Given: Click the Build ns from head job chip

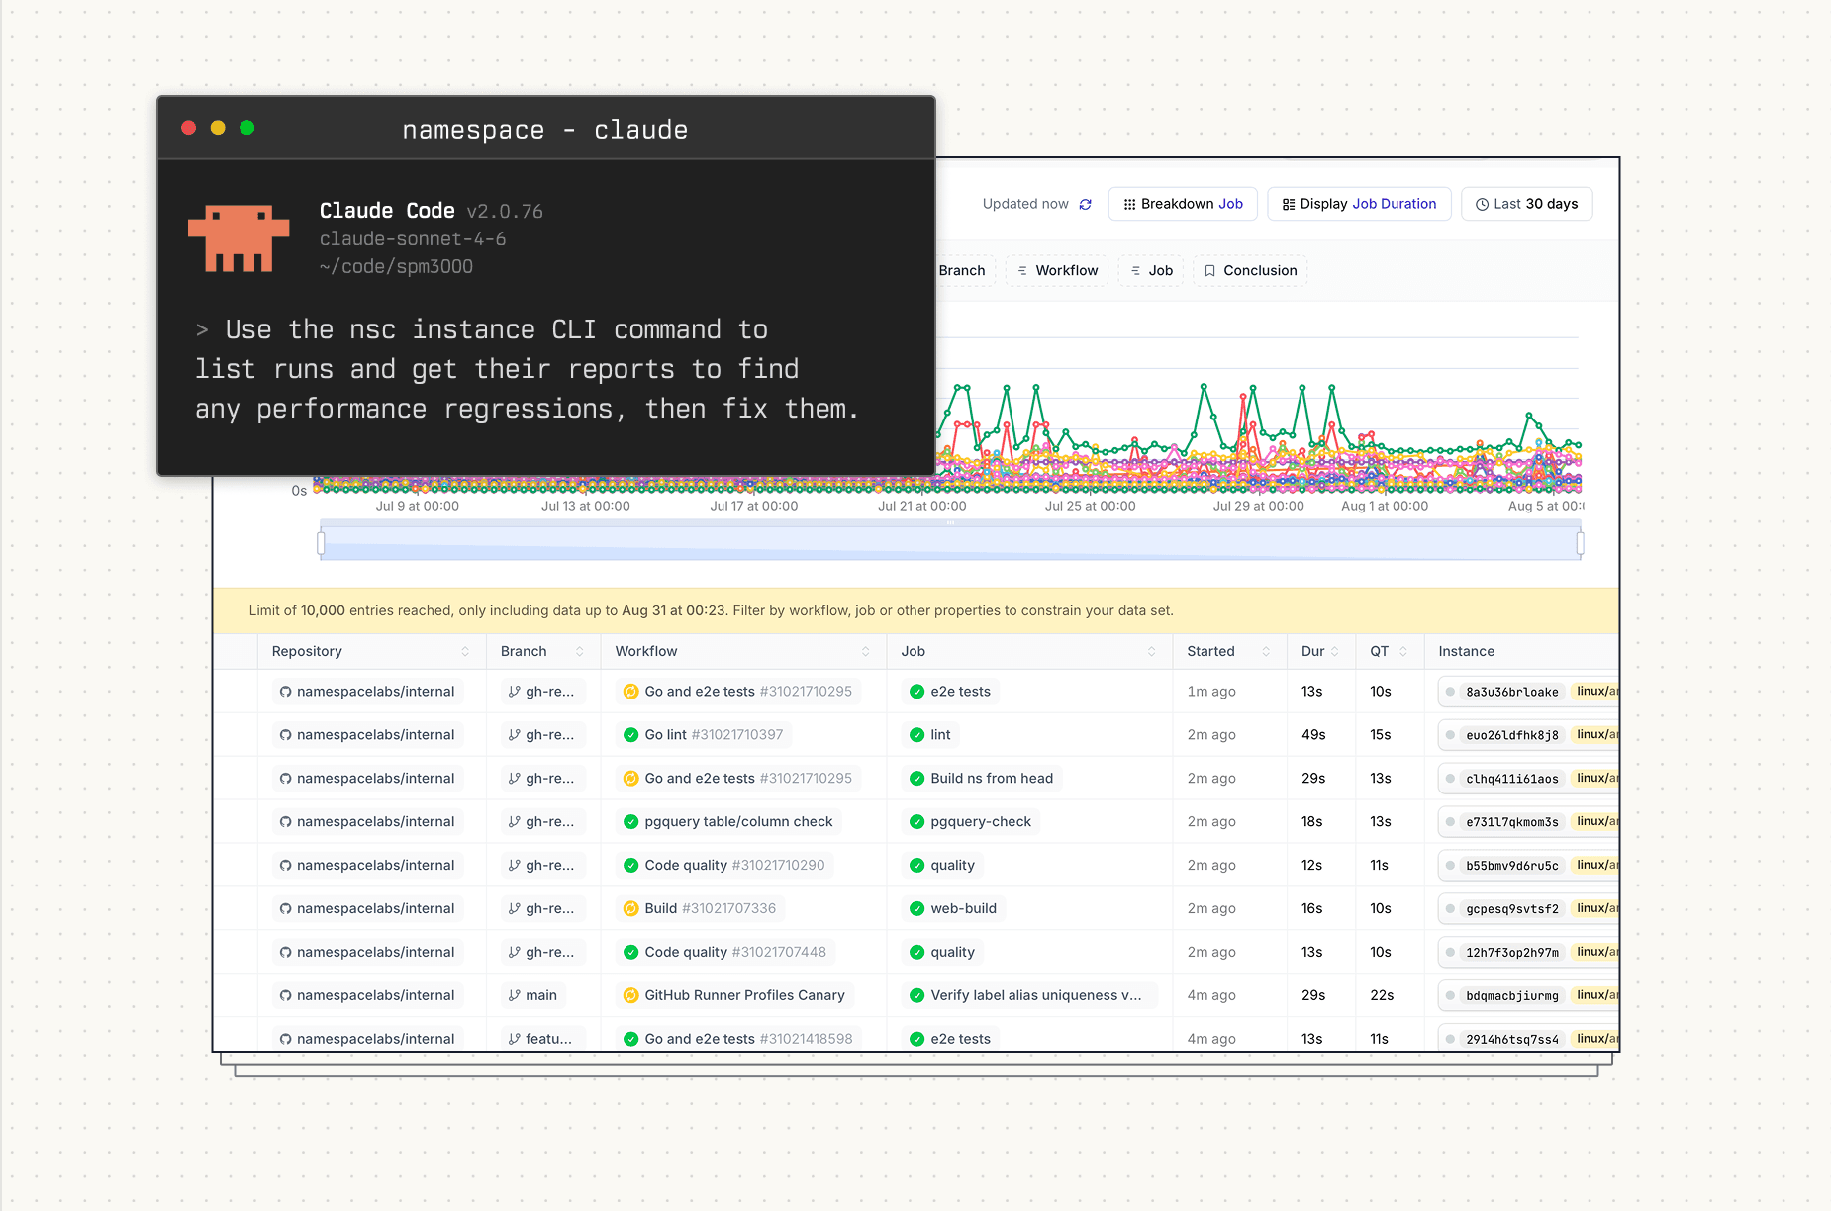Looking at the screenshot, I should (x=981, y=779).
